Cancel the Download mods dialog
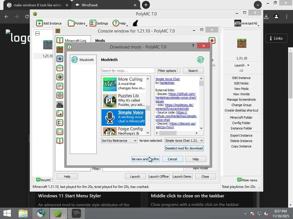This screenshot has height=219, width=293. pyautogui.click(x=172, y=159)
